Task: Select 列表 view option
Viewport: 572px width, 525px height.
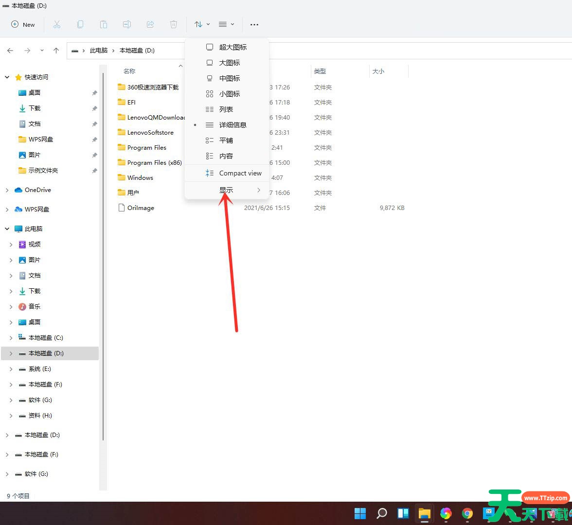Action: pyautogui.click(x=227, y=109)
